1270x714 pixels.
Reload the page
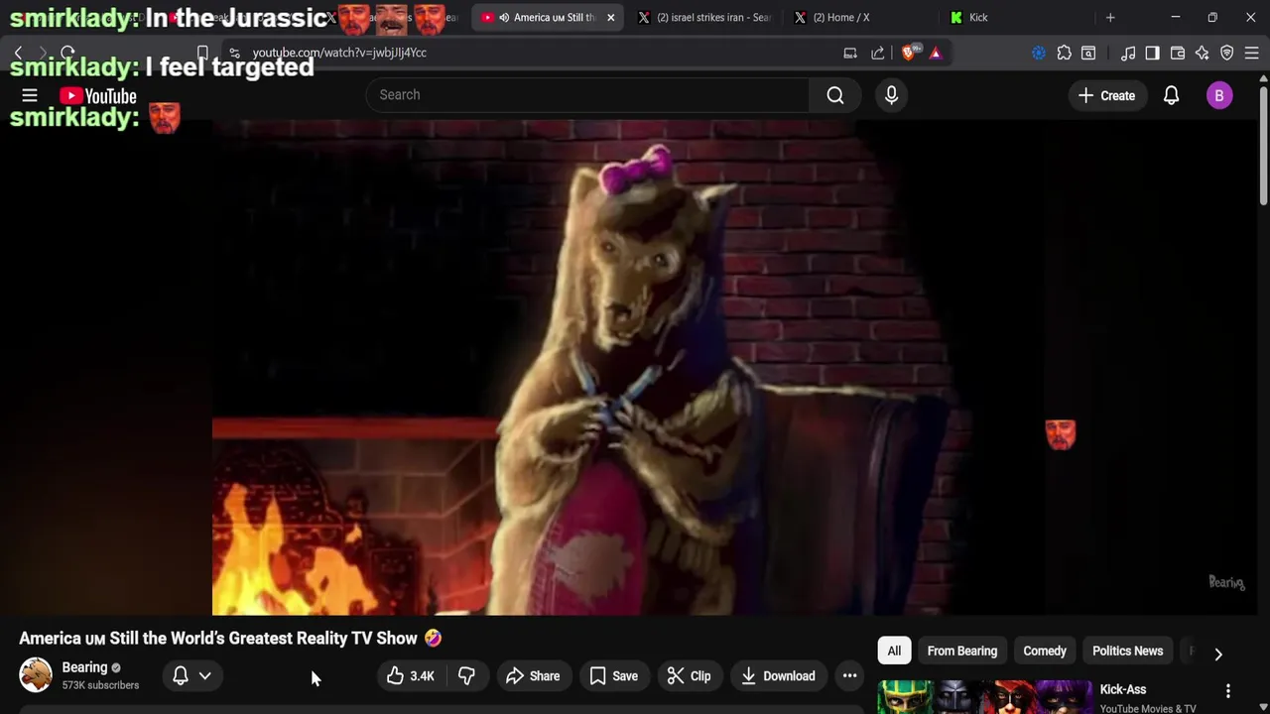coord(67,53)
